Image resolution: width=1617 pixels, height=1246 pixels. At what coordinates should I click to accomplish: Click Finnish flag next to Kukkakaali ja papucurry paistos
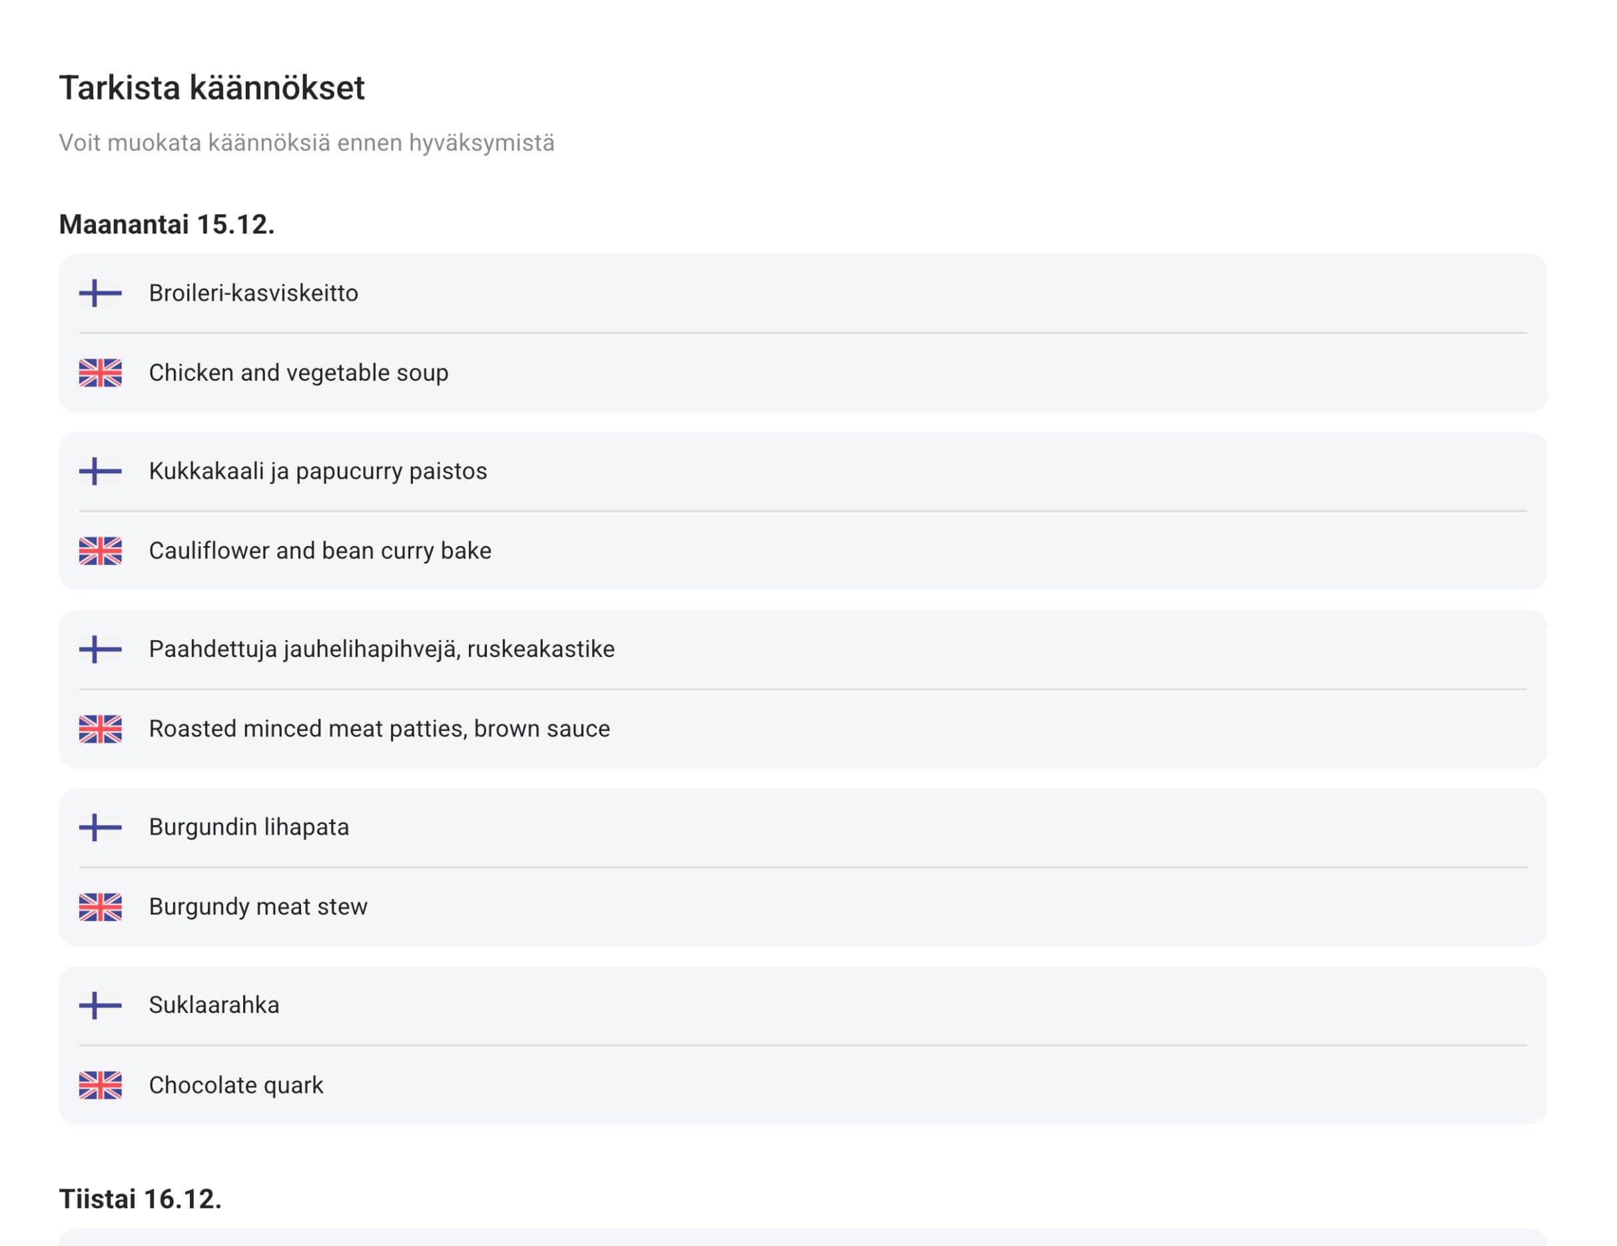click(x=100, y=471)
